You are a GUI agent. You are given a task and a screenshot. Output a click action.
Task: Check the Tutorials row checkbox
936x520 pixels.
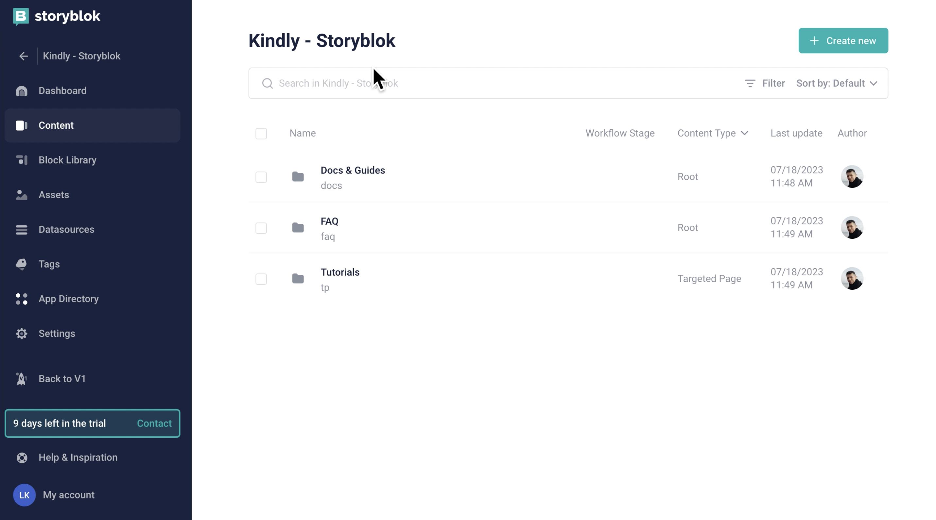tap(261, 279)
